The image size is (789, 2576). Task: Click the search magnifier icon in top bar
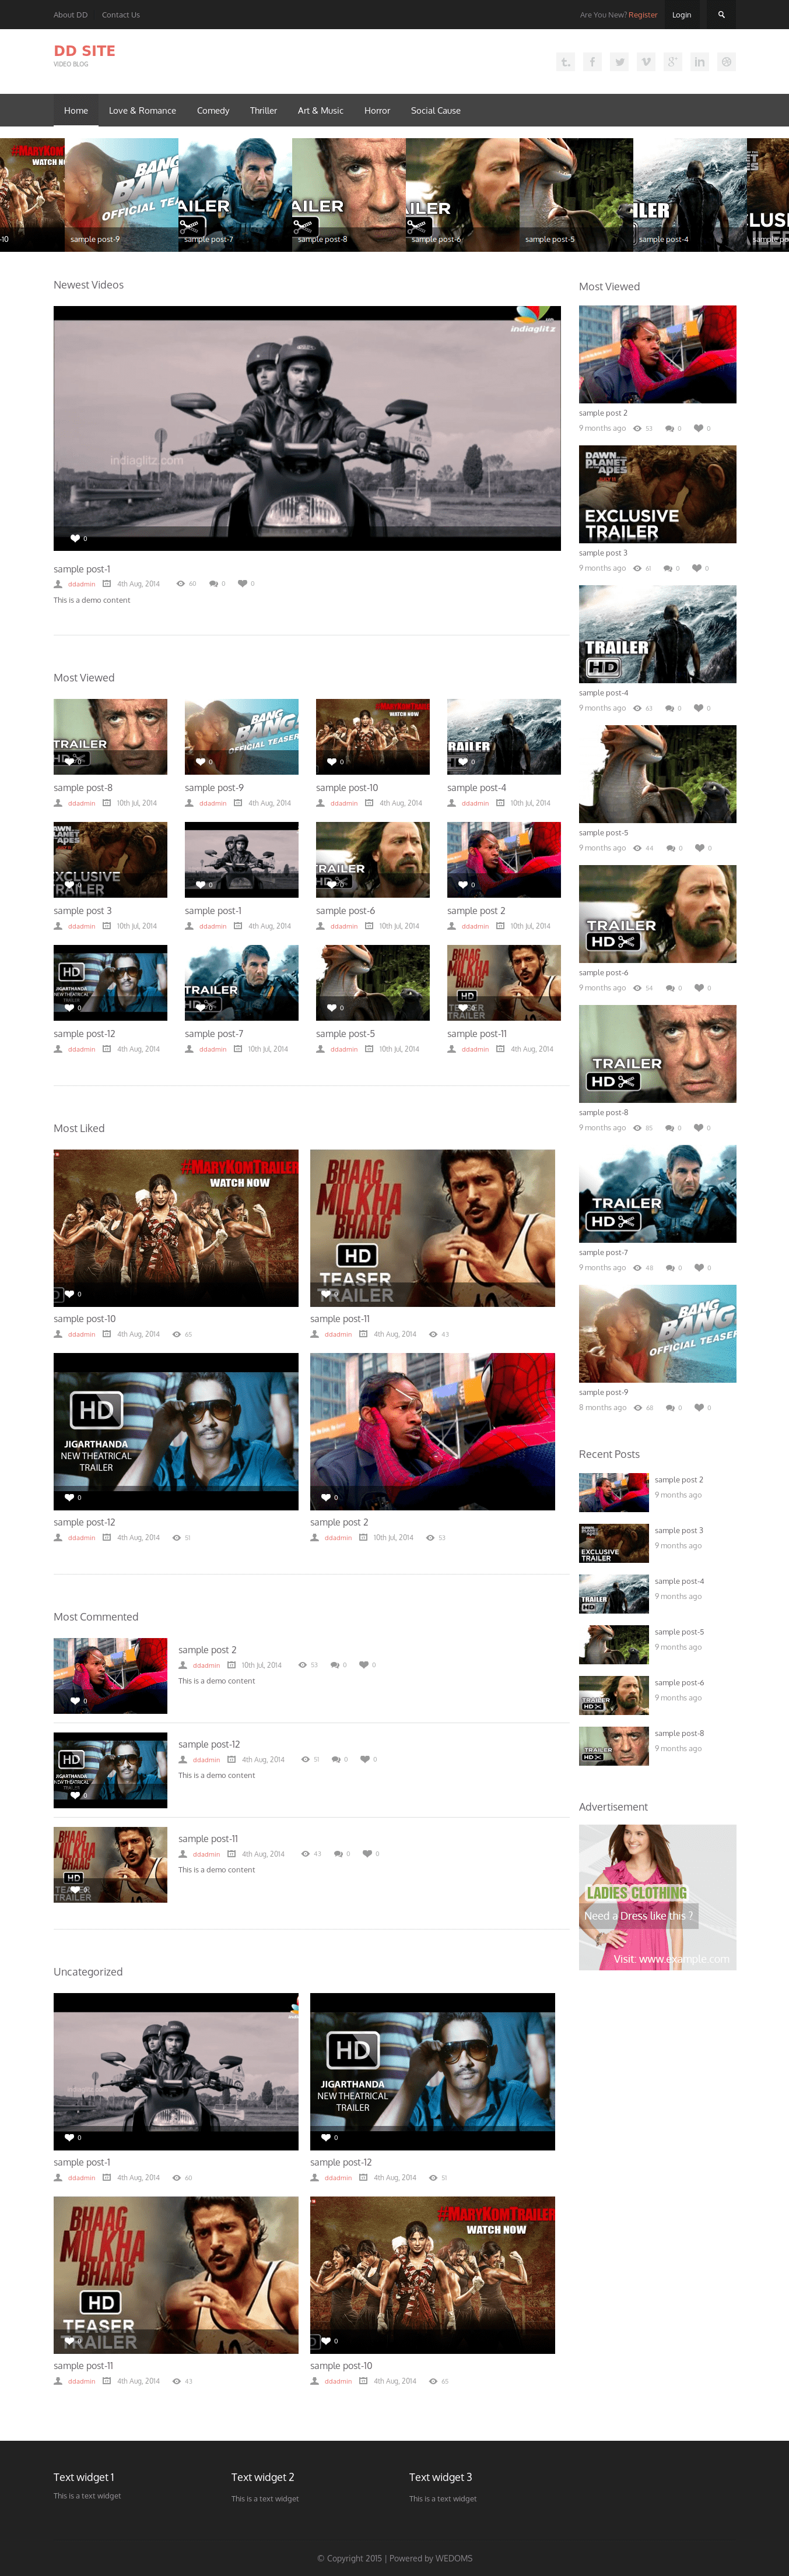coord(721,15)
